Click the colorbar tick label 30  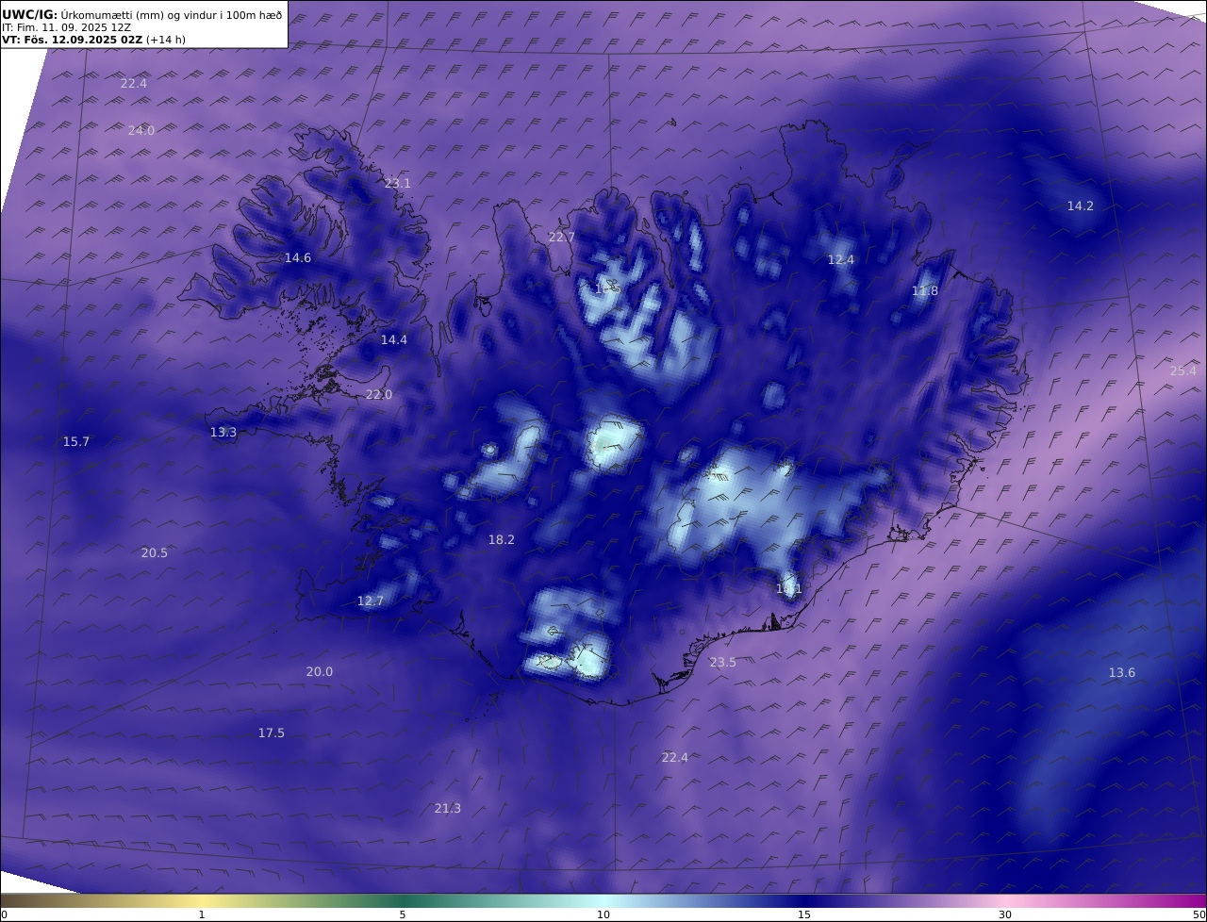tap(1005, 914)
